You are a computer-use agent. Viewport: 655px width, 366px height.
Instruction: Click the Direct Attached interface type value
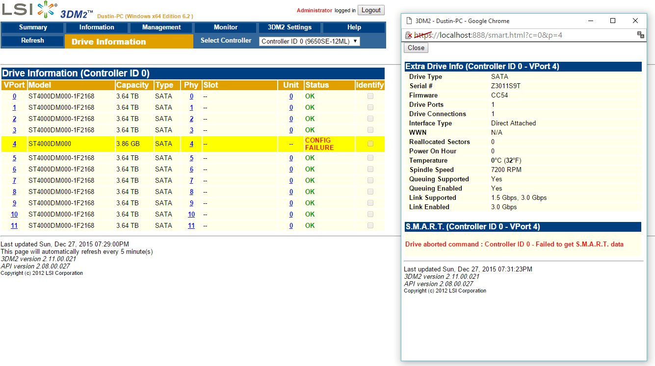point(514,123)
